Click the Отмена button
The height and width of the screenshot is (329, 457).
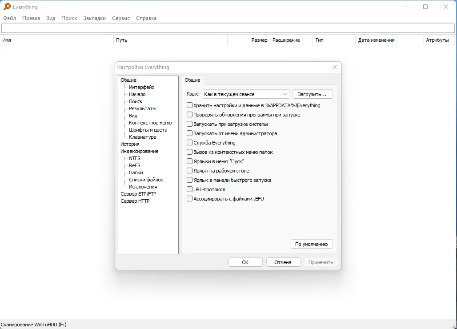click(x=283, y=262)
